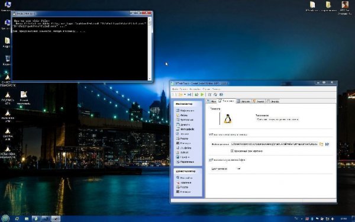Select Переменные in the installer sidebar
Screen dimensions: 355x222
(x=185, y=162)
